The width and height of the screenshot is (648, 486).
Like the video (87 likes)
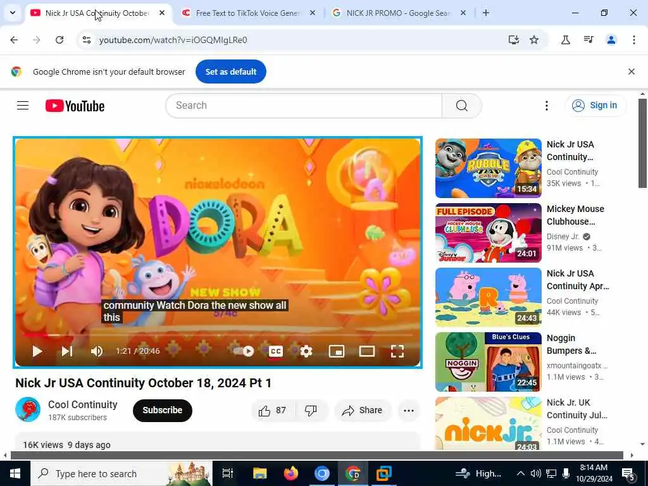coord(272,410)
